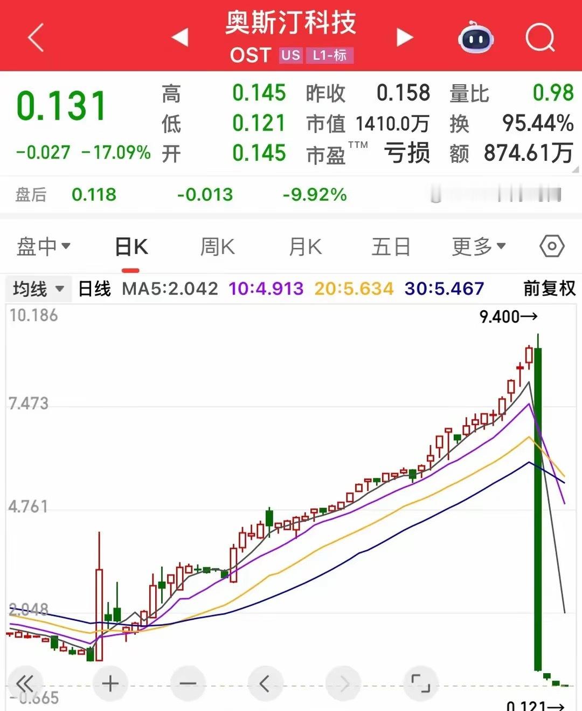Move chart one step right
The width and height of the screenshot is (582, 711).
(x=343, y=684)
